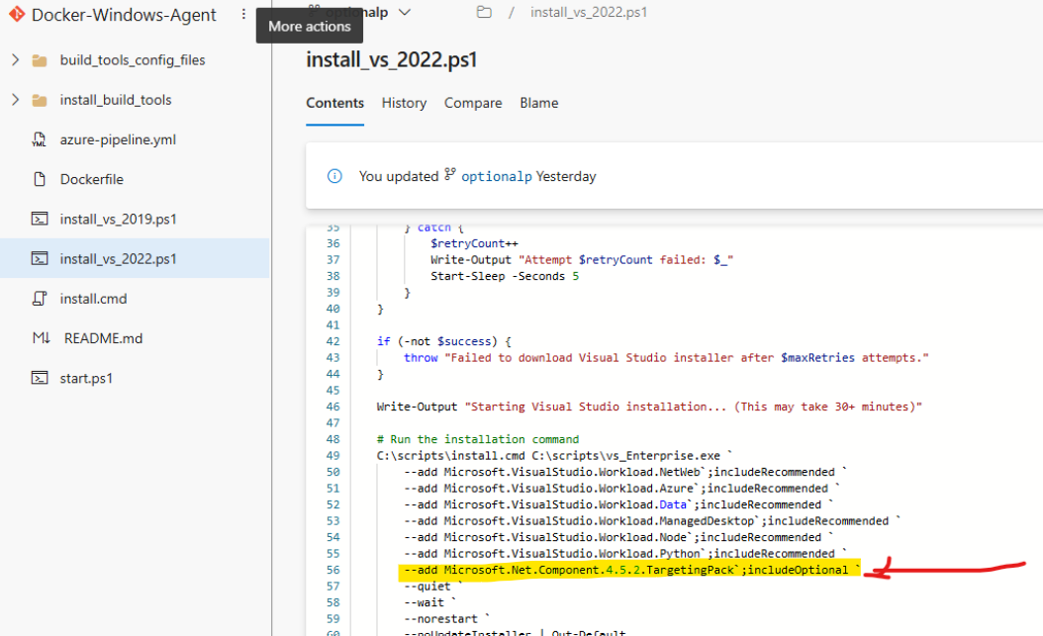Select install_vs_2022.ps1 in file tree
Image resolution: width=1043 pixels, height=636 pixels.
[119, 258]
